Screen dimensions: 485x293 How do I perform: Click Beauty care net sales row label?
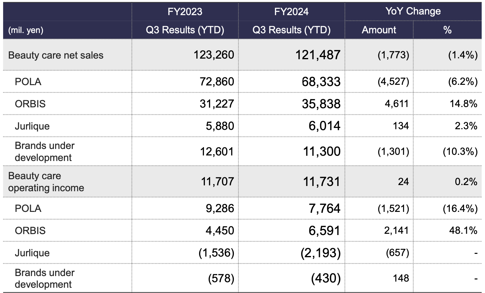(56, 55)
